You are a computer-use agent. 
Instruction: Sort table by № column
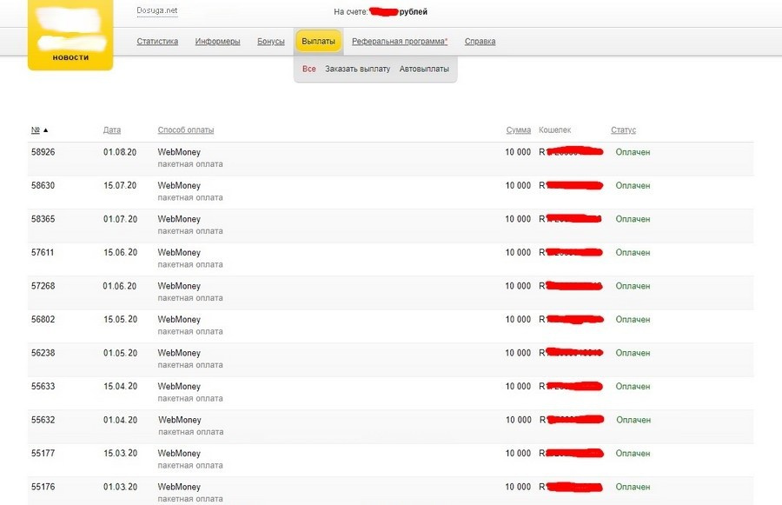click(x=36, y=130)
